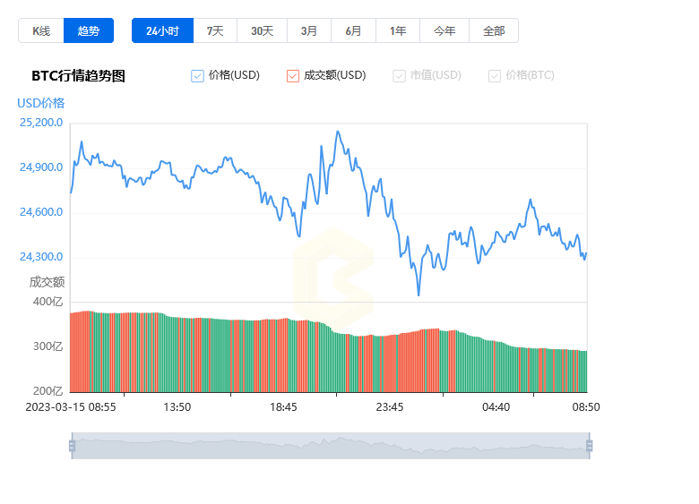The width and height of the screenshot is (699, 504).
Task: Enable the 市值(USD) checkbox
Action: 399,76
